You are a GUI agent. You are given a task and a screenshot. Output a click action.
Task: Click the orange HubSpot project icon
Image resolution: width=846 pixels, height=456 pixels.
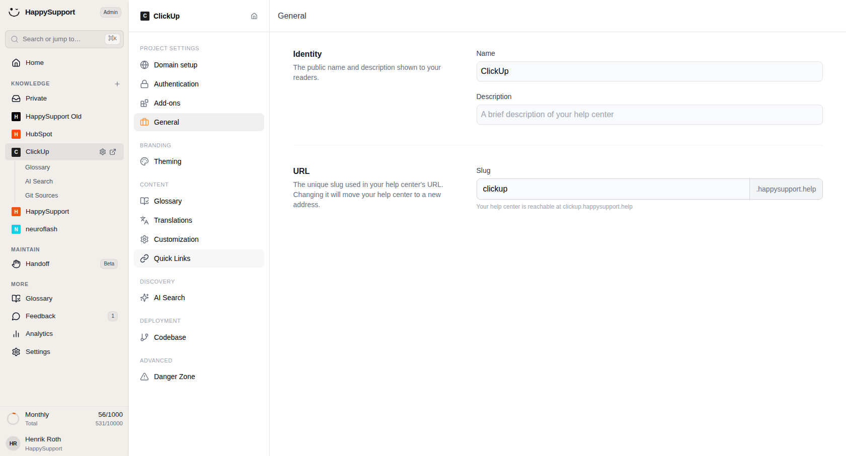pyautogui.click(x=16, y=134)
